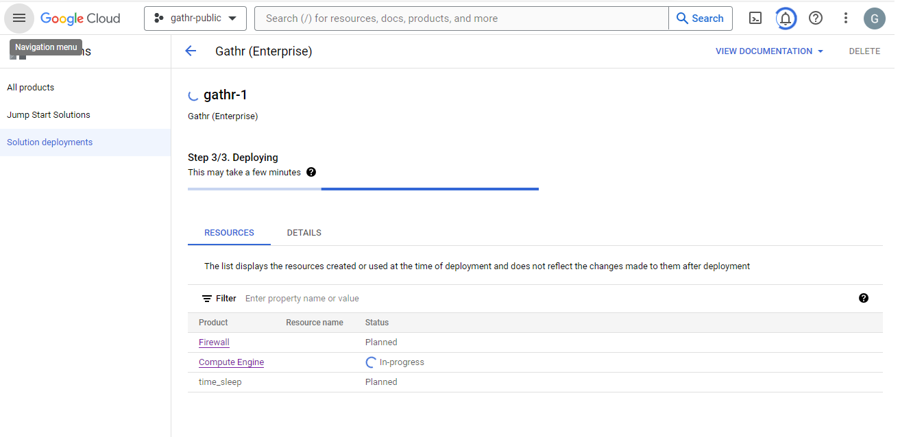Open the notifications bell
The image size is (900, 437).
(x=786, y=18)
